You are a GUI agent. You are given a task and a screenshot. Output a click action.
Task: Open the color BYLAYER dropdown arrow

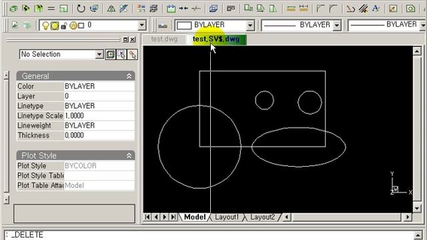click(x=250, y=25)
